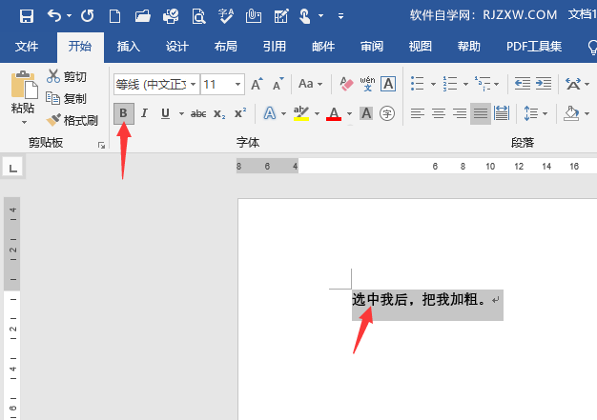Apply multilevel list icon

click(483, 84)
